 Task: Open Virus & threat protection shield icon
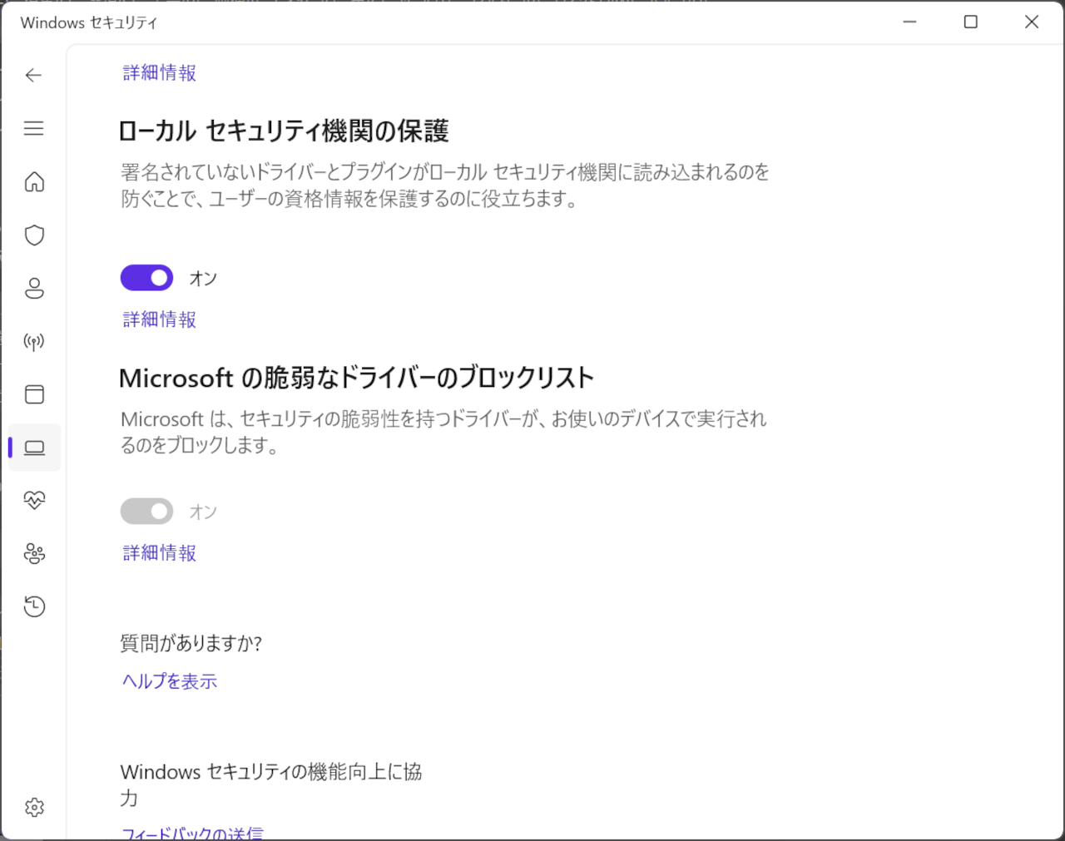(x=34, y=235)
